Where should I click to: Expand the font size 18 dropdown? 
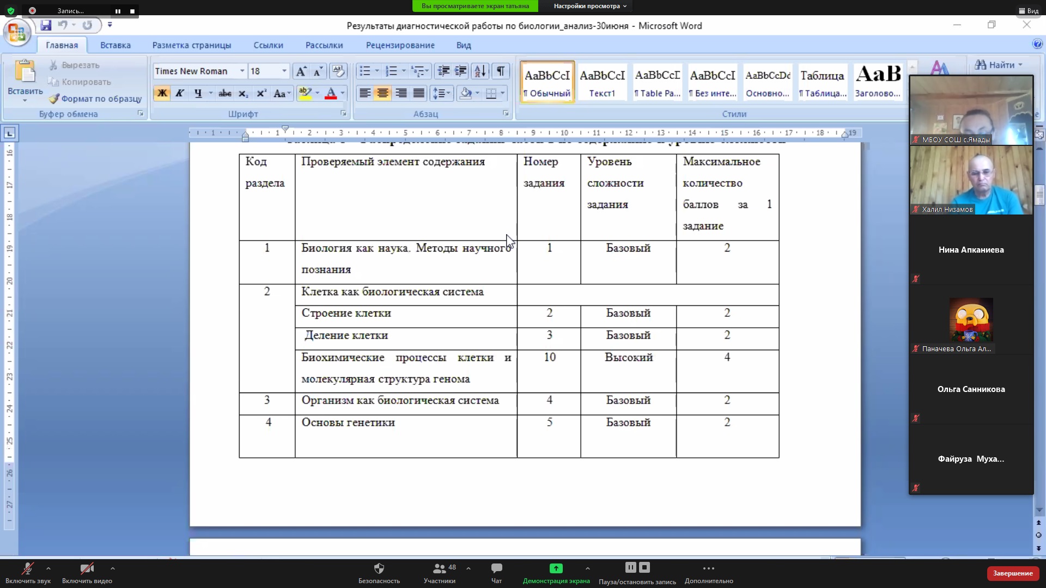click(x=284, y=71)
